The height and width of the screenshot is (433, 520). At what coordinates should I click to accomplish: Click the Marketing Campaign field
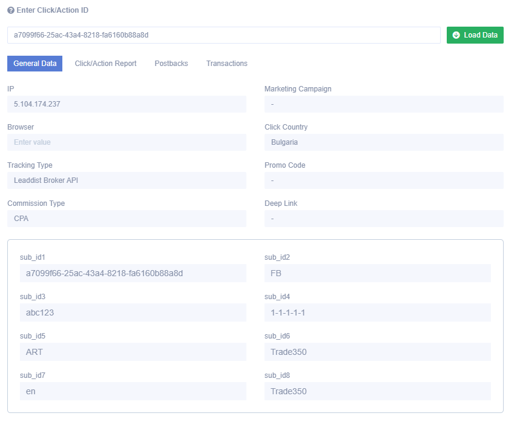pos(384,104)
